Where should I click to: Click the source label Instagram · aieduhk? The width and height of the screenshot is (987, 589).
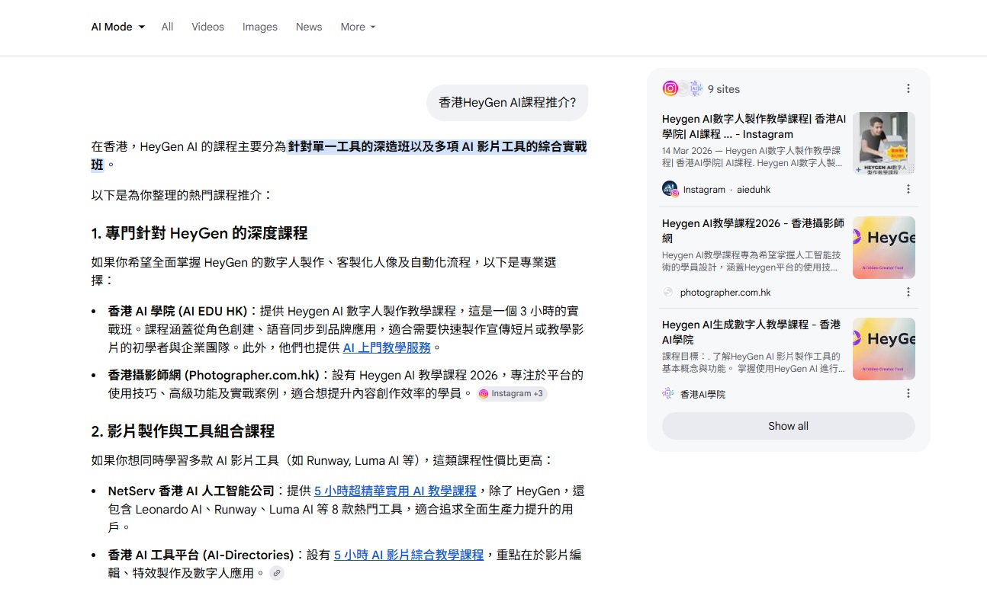click(727, 190)
